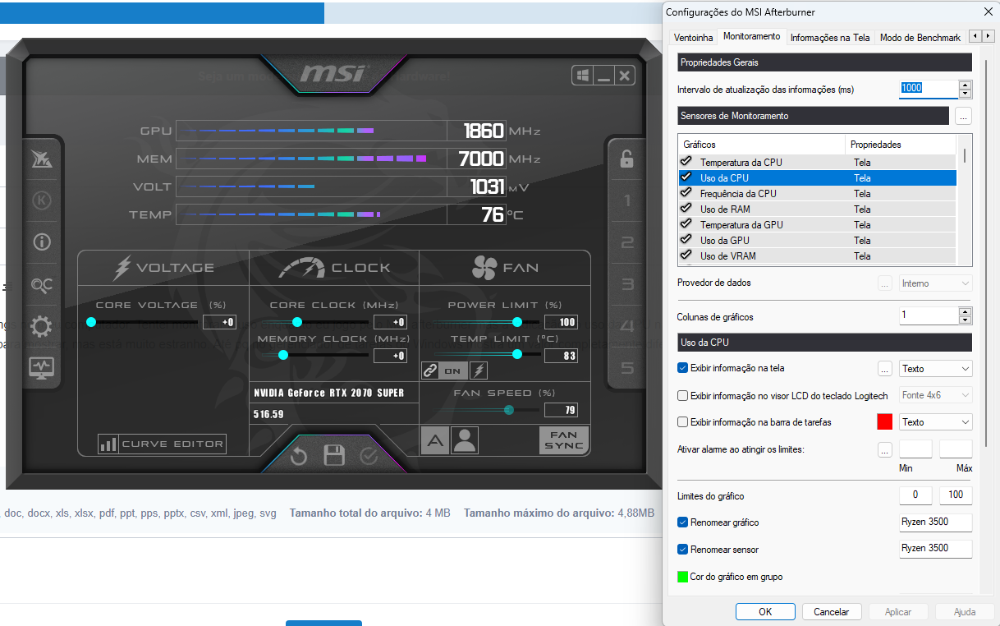Reset settings to default arrow icon
Screen dimensions: 1000x626
(299, 456)
